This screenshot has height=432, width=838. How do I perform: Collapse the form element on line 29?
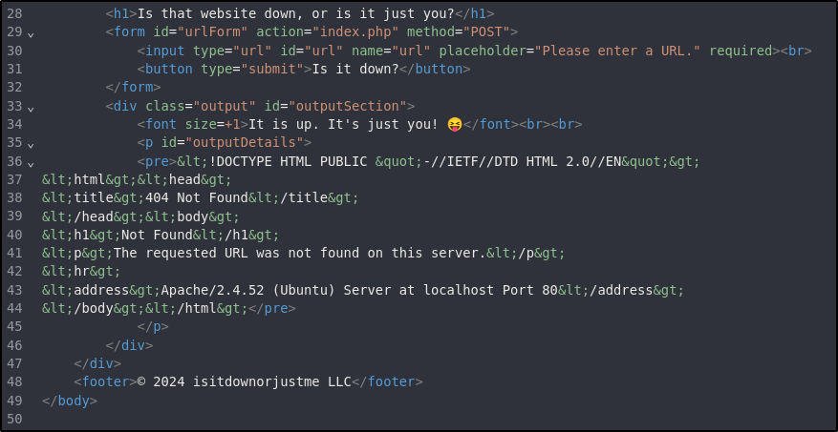[x=32, y=34]
